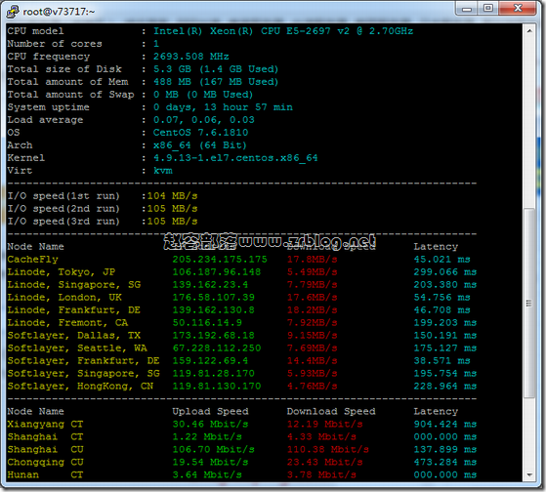Click the upload speed 3.64 Mbit/s

[x=207, y=475]
